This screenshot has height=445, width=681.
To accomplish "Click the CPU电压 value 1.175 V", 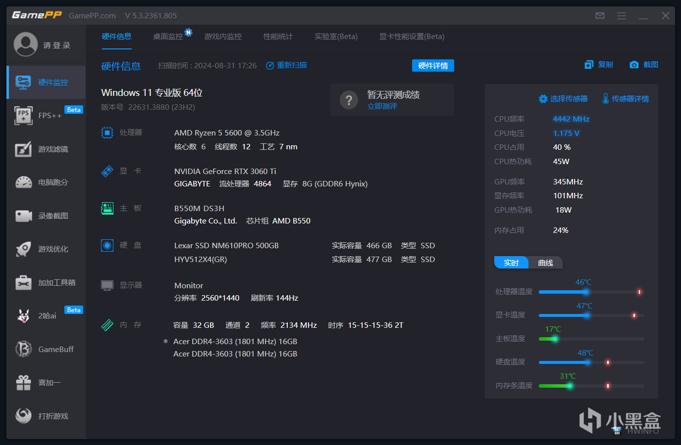I will click(566, 133).
